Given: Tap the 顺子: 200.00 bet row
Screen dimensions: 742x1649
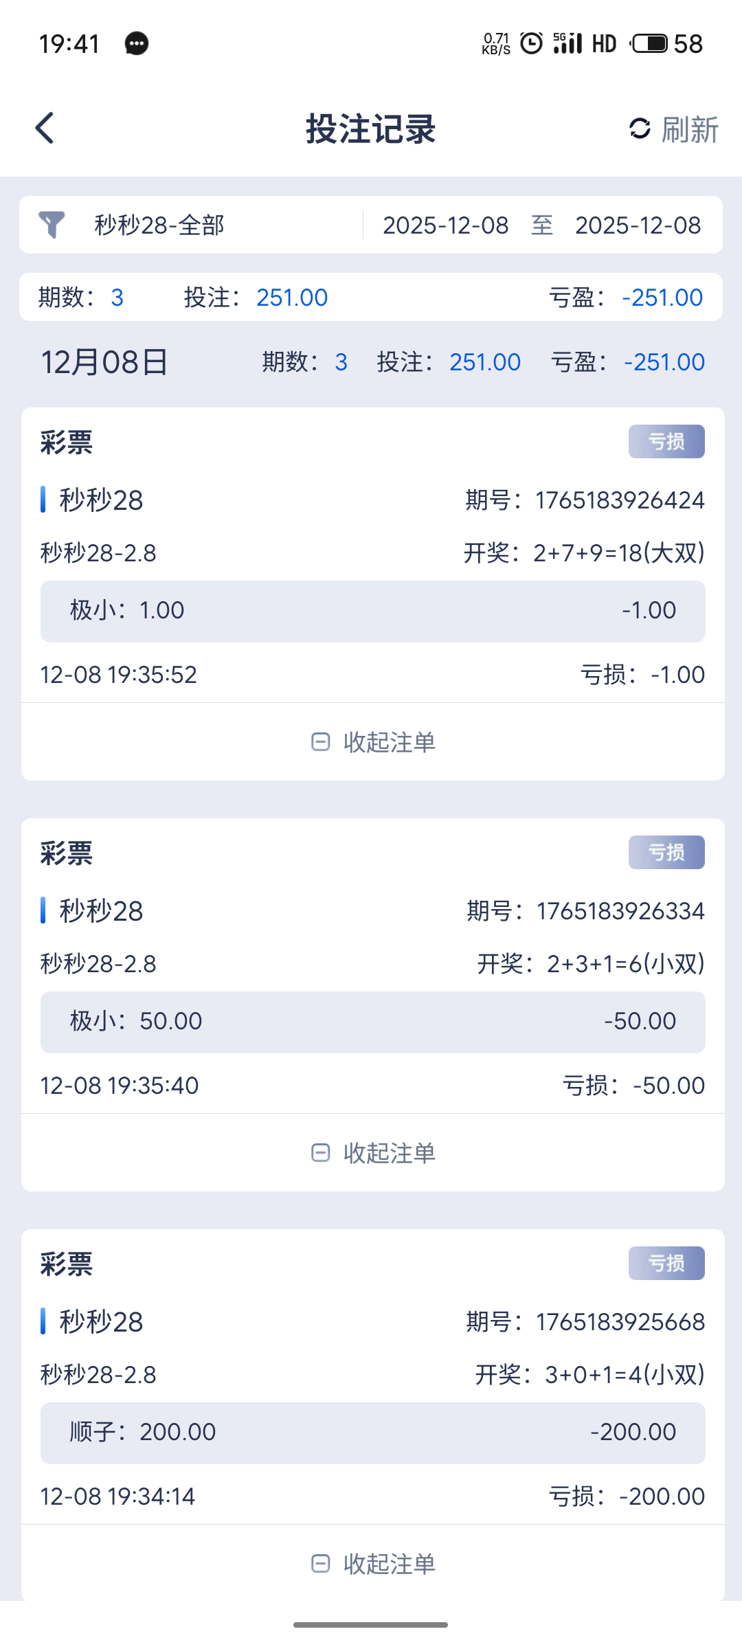Looking at the screenshot, I should click(372, 1433).
